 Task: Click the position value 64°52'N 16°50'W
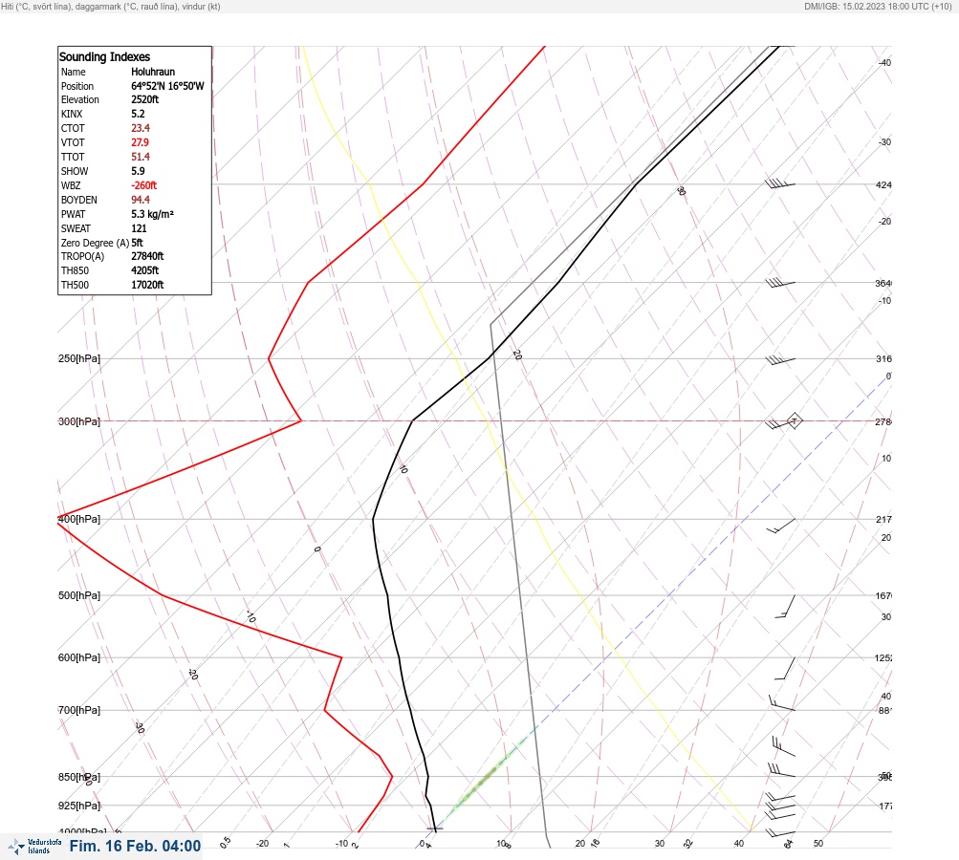(x=167, y=86)
